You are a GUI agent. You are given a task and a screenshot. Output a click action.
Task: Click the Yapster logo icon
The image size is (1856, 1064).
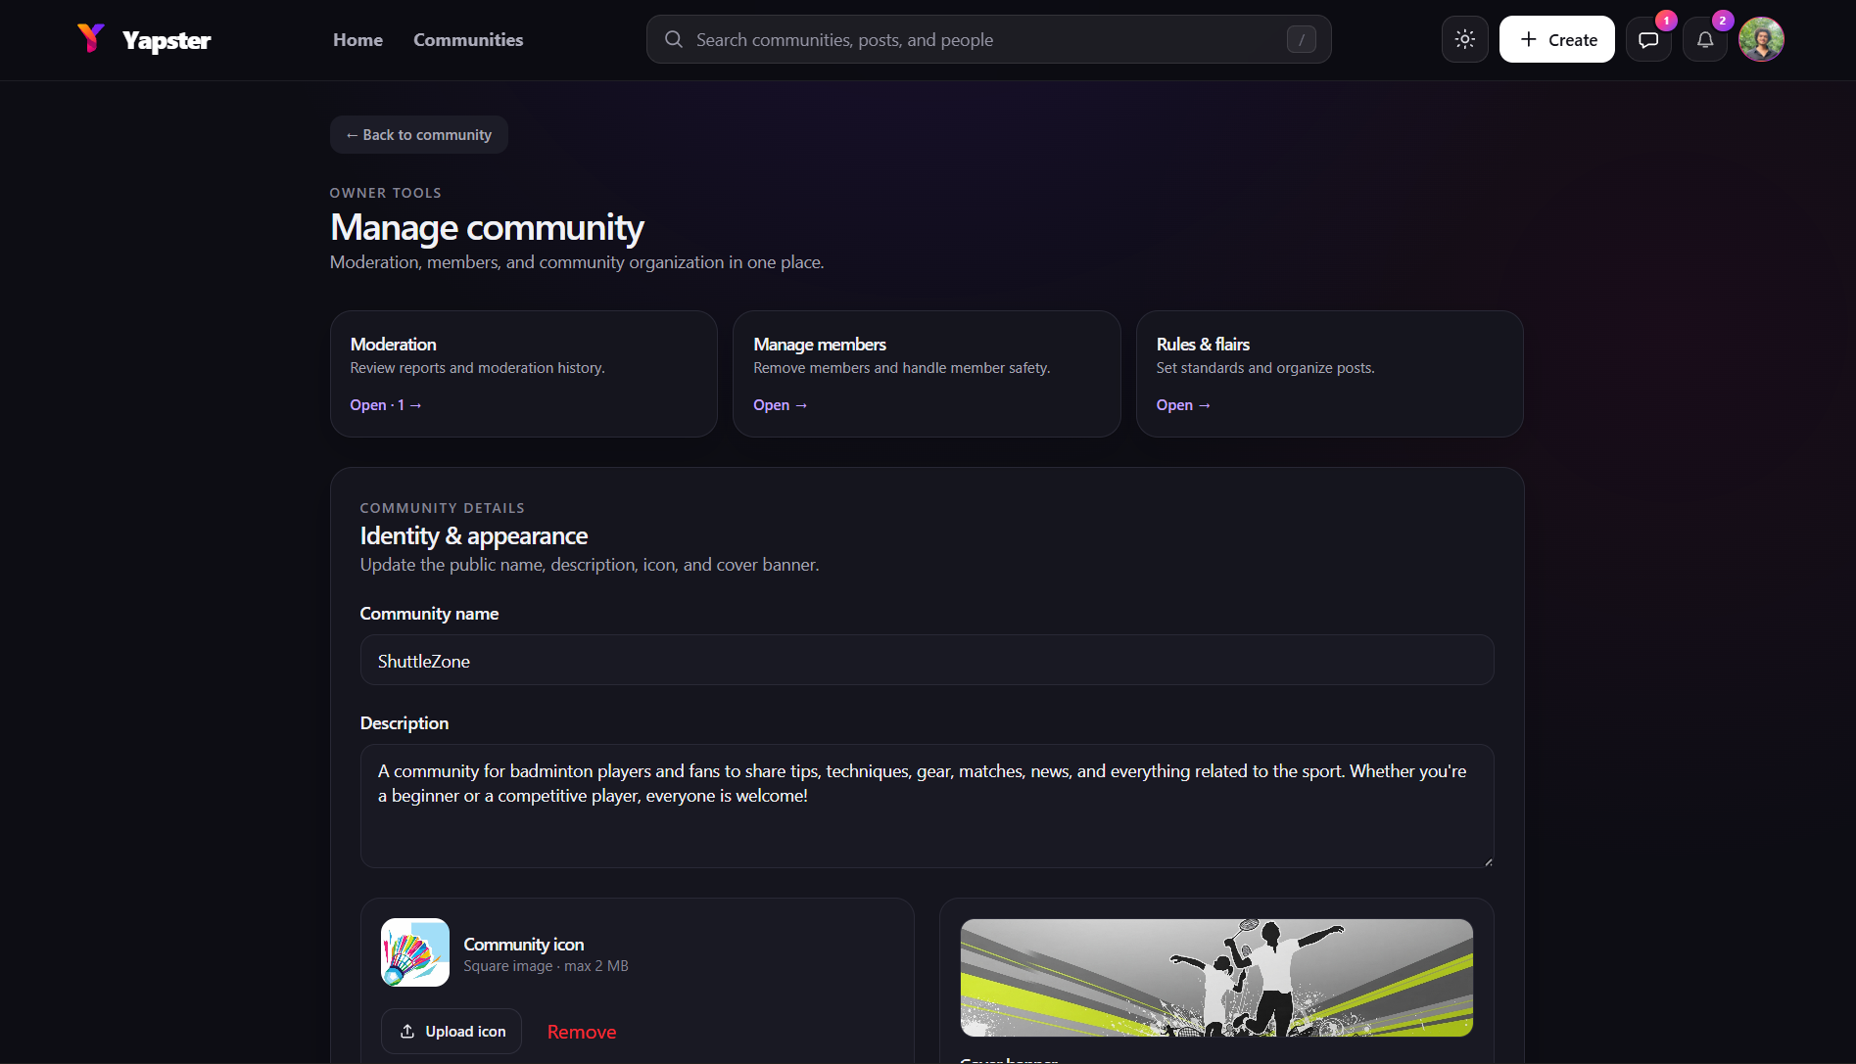tap(91, 38)
